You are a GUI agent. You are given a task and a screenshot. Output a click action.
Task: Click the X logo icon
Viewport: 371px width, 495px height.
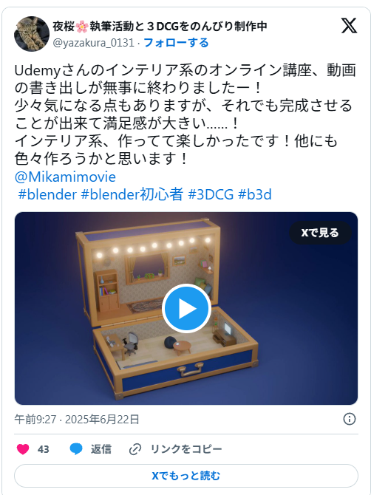coord(350,26)
